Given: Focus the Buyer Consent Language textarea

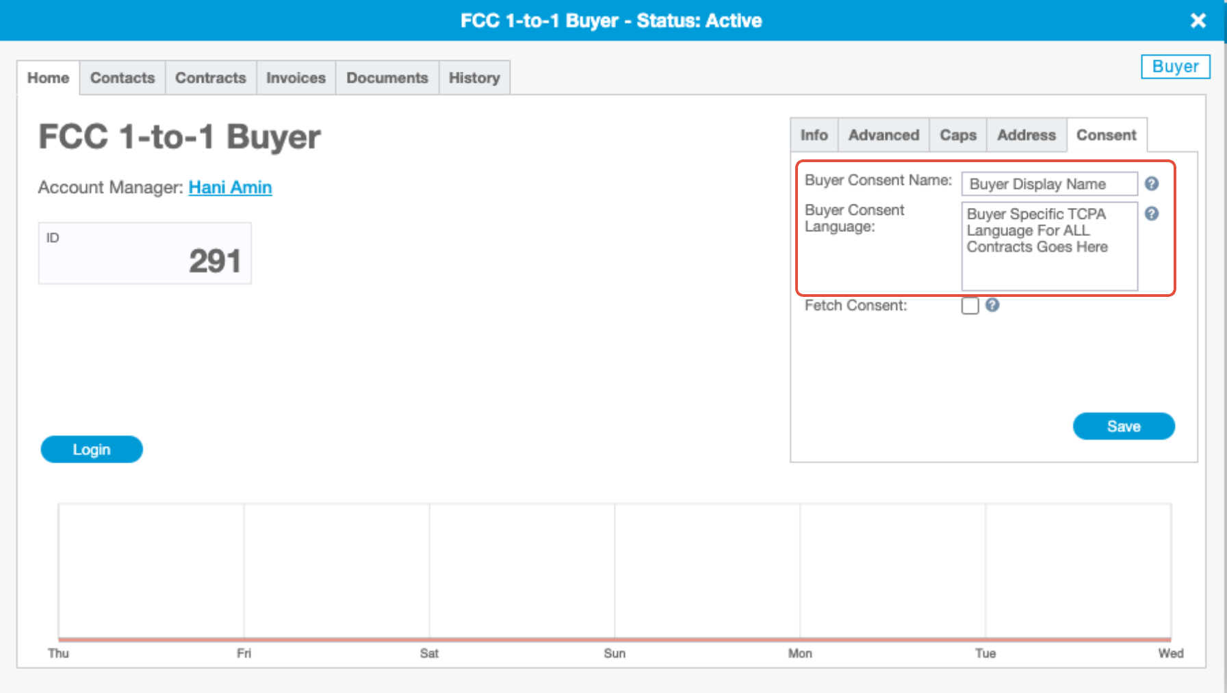Looking at the screenshot, I should tap(1050, 246).
